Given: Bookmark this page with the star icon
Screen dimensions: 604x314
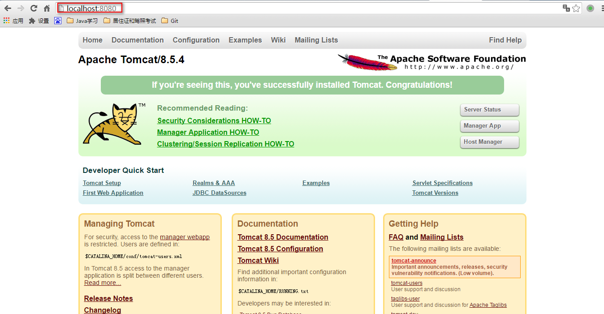Looking at the screenshot, I should (x=576, y=8).
